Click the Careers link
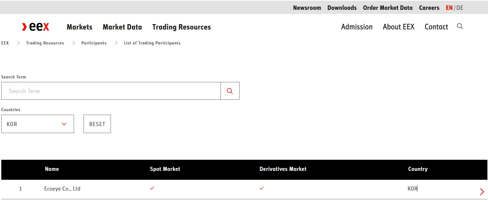Image resolution: width=488 pixels, height=202 pixels. tap(429, 7)
